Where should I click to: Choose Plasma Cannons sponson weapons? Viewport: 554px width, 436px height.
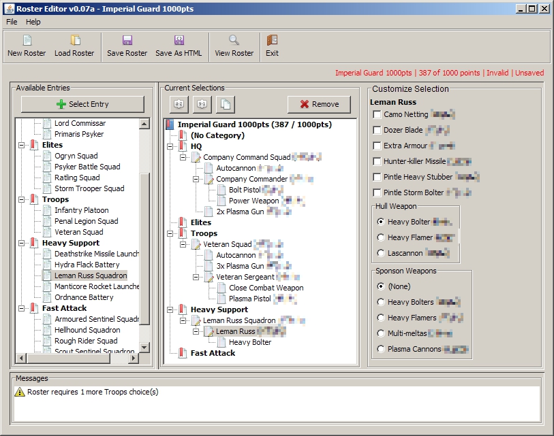pos(380,349)
